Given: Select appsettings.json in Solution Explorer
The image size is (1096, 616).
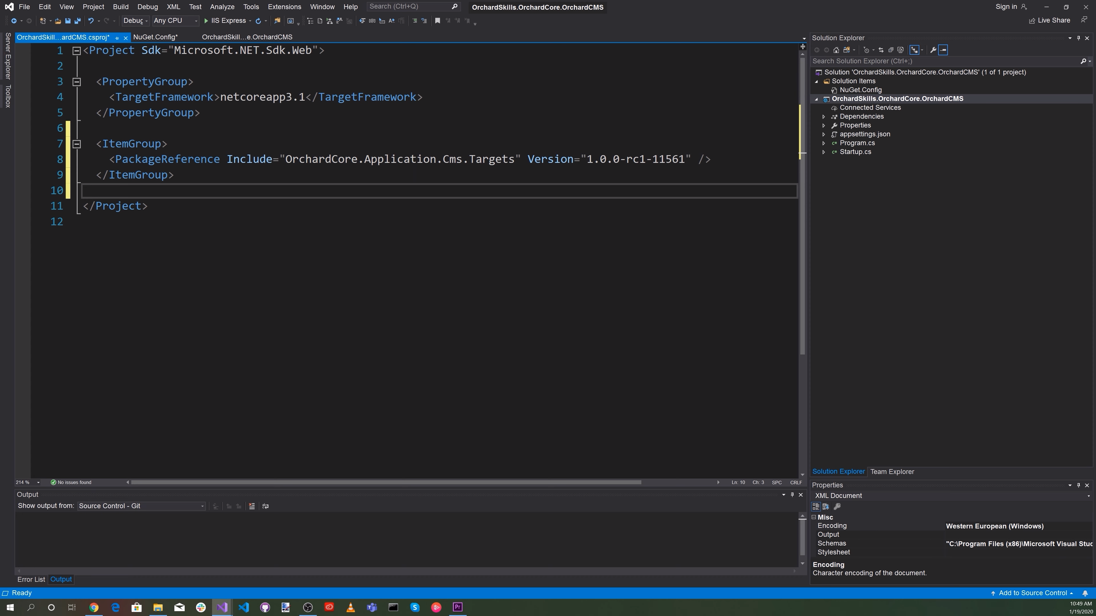Looking at the screenshot, I should click(x=865, y=134).
